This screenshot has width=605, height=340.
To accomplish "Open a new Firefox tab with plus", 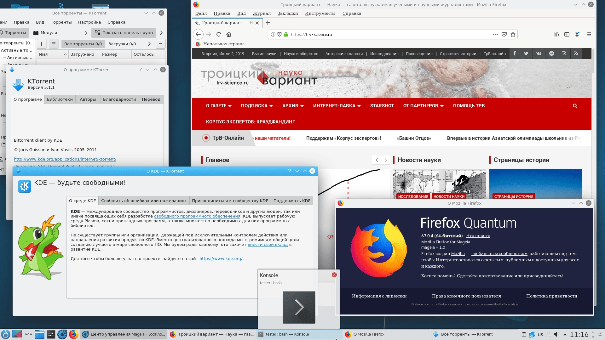I will coord(268,23).
